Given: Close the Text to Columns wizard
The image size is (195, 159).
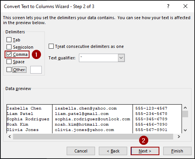Looking at the screenshot, I should coord(185,6).
